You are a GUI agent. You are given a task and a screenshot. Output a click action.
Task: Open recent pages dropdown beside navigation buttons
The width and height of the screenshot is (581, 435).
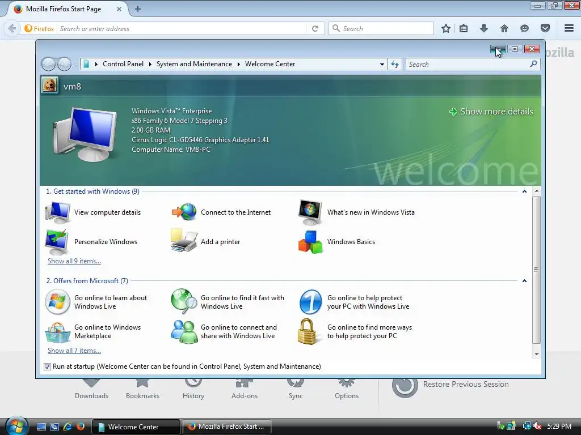point(75,65)
